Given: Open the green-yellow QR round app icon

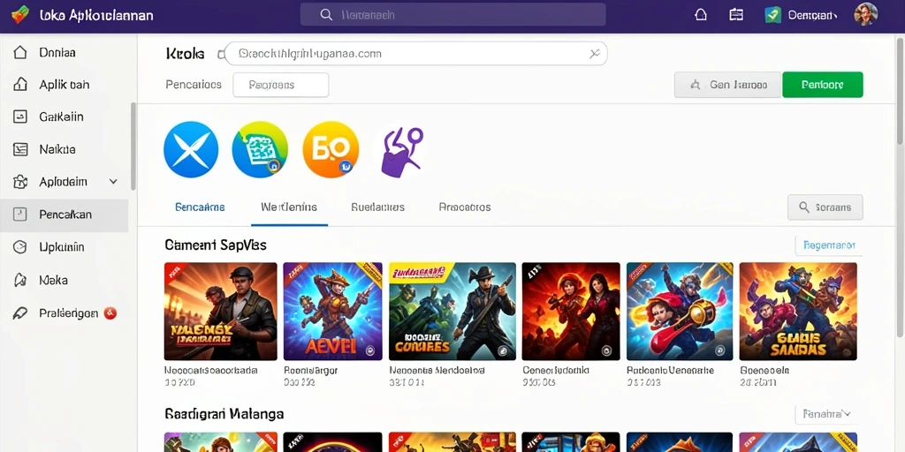Looking at the screenshot, I should 260,149.
